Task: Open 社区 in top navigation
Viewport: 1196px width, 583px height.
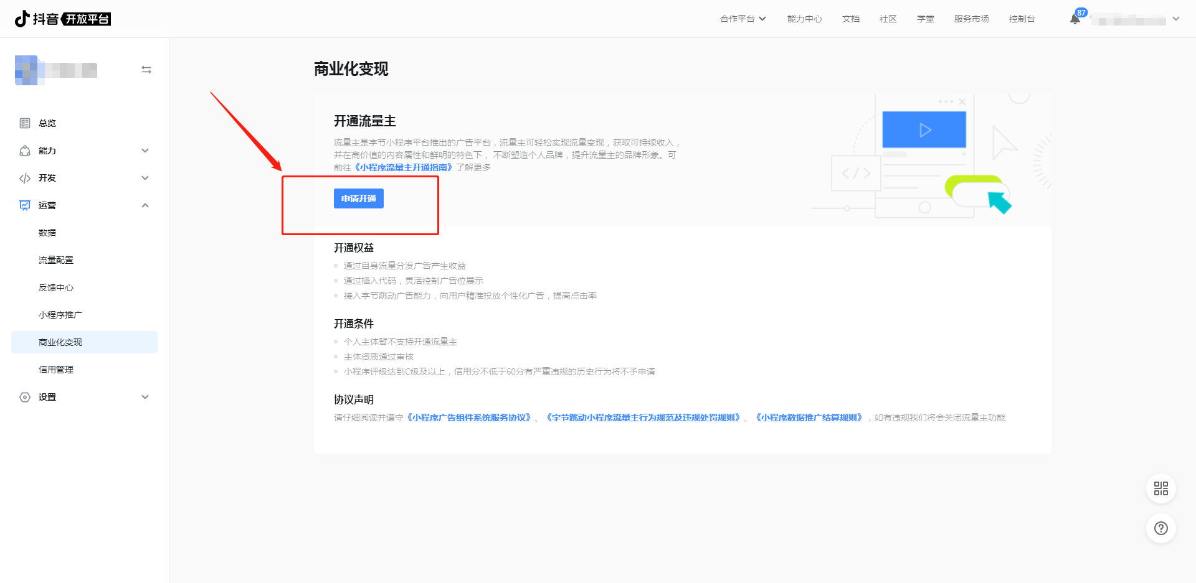Action: pos(888,19)
